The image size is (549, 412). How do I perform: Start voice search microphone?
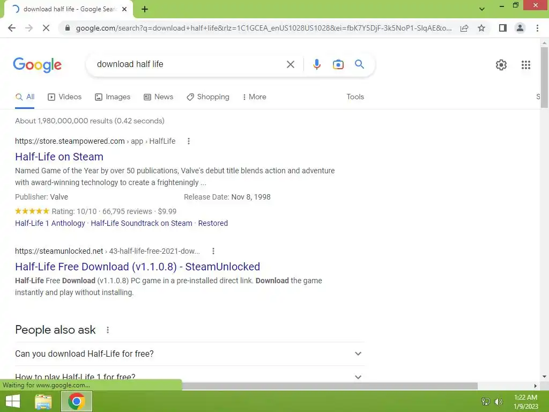(317, 64)
